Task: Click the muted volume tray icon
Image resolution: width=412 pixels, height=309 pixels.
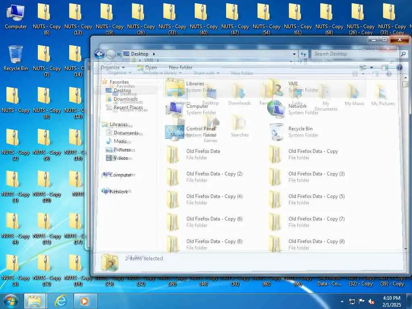Action: point(371,301)
